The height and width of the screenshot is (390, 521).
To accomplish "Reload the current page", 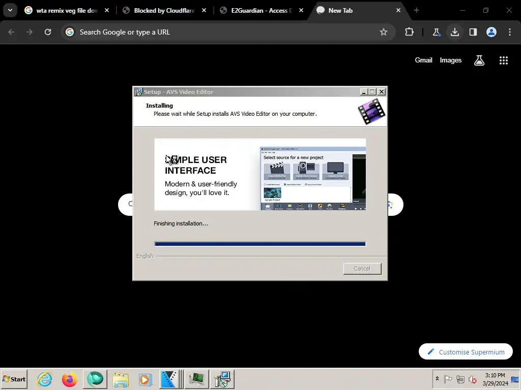I will pos(48,32).
